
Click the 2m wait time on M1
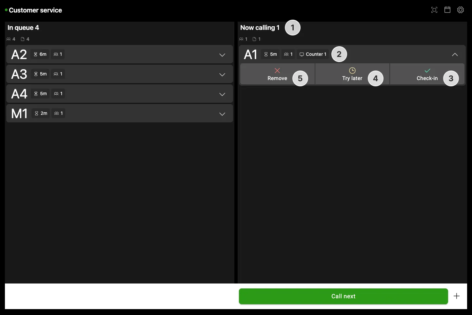44,114
